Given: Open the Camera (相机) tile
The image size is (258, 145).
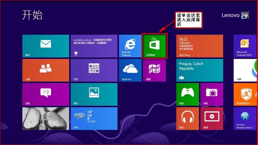Looking at the screenshot, I should click(212, 94).
